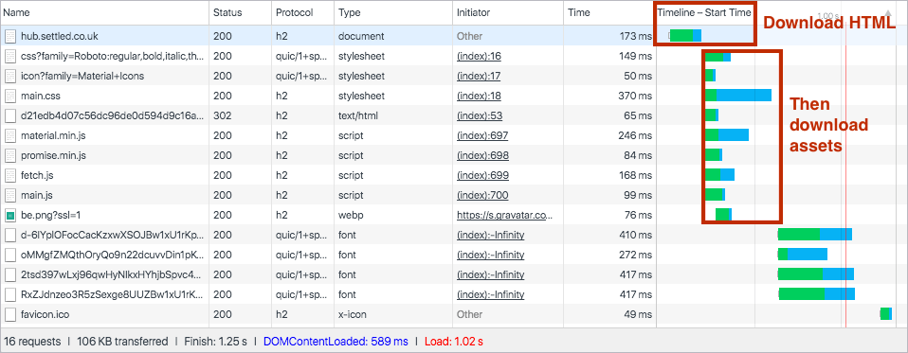Open the https://s.gravatar.co... initiator link
The width and height of the screenshot is (908, 353).
click(505, 215)
